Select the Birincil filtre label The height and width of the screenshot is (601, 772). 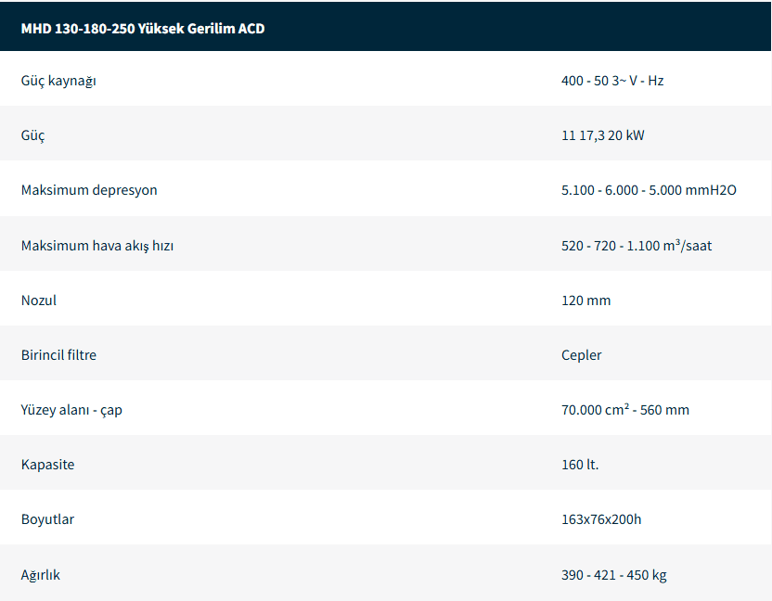click(58, 355)
